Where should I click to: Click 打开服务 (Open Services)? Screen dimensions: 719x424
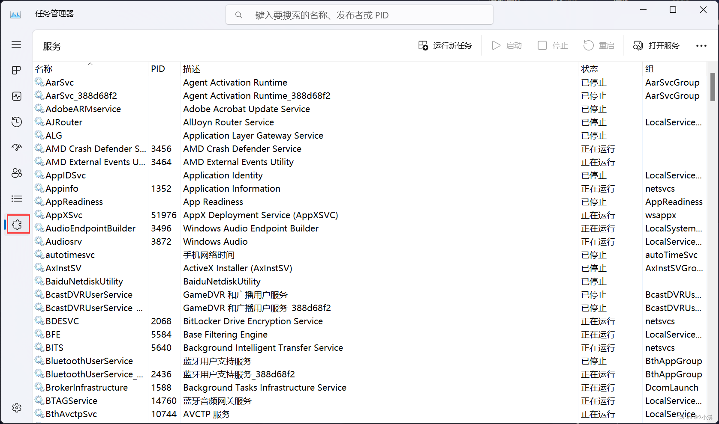click(x=656, y=45)
